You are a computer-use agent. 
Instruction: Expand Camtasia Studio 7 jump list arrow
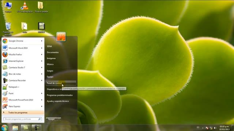(x=42, y=67)
